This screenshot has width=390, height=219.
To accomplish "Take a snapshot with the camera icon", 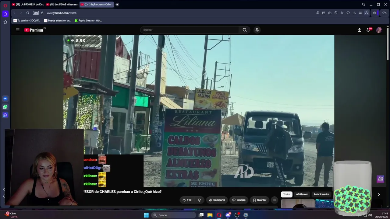I will (330, 13).
